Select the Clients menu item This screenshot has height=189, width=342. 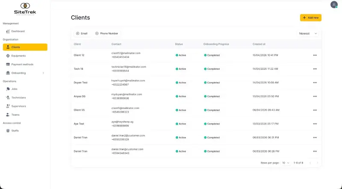click(25, 47)
